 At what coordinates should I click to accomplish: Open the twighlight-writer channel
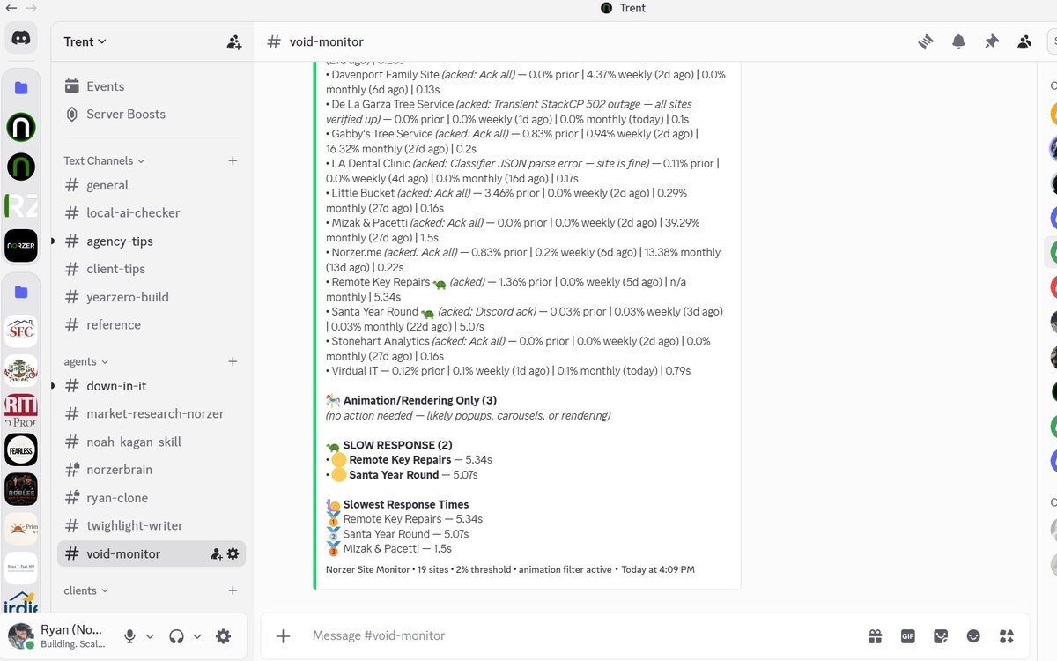click(x=152, y=525)
